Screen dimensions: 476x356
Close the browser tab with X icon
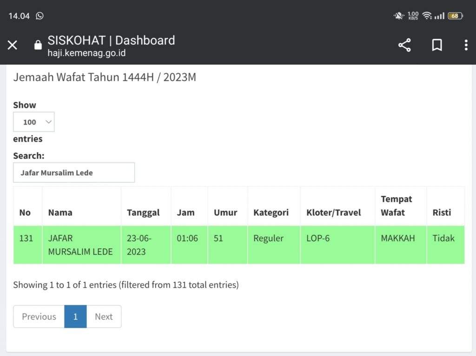(x=13, y=45)
